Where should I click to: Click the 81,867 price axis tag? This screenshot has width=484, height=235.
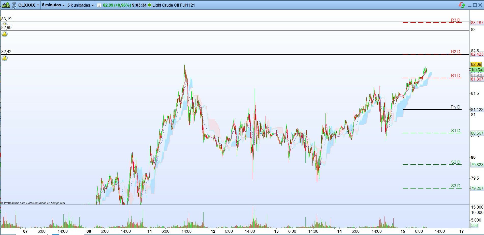[477, 79]
